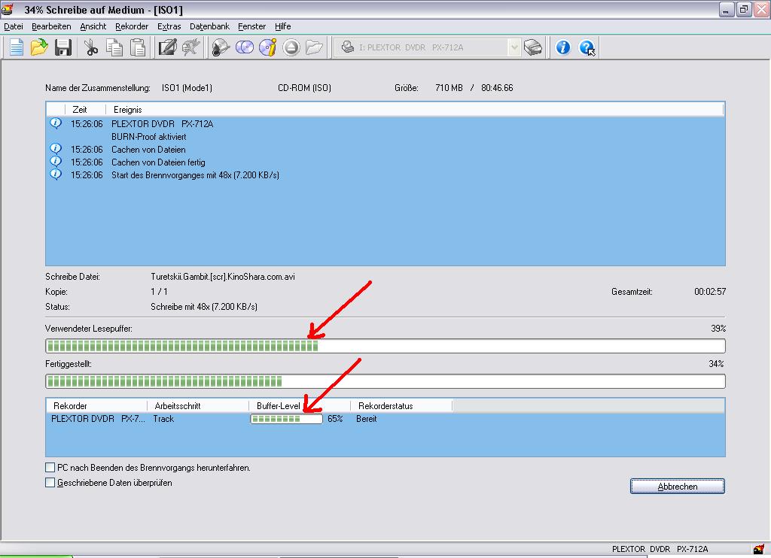
Task: Click the 'Zeit' column header
Action: [x=85, y=110]
